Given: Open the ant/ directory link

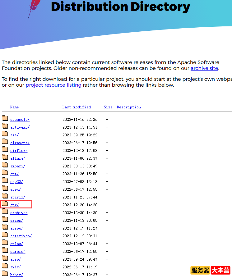Looking at the screenshot, I should pos(14,174).
